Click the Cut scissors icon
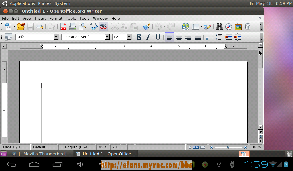293x171 pixels. pos(115,27)
